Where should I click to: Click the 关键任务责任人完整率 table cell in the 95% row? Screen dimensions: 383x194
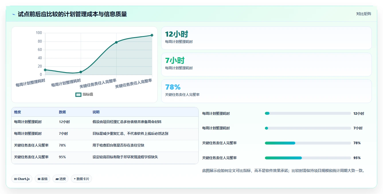(31, 157)
